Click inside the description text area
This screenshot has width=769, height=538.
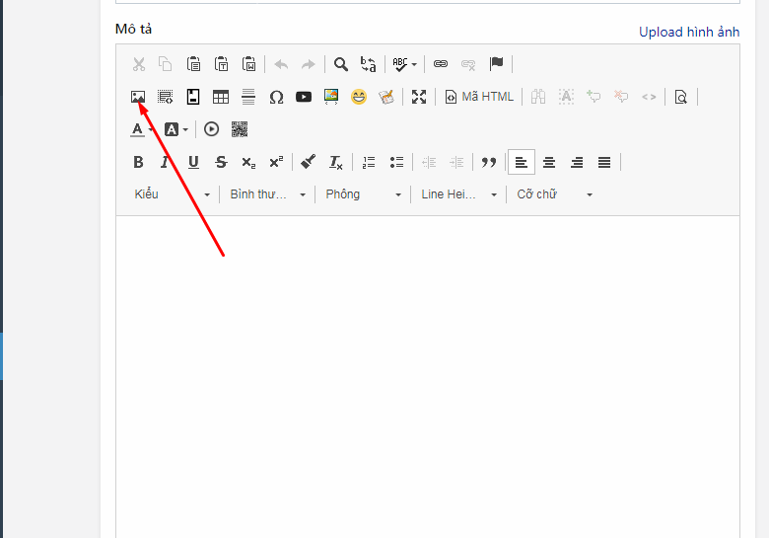427,375
